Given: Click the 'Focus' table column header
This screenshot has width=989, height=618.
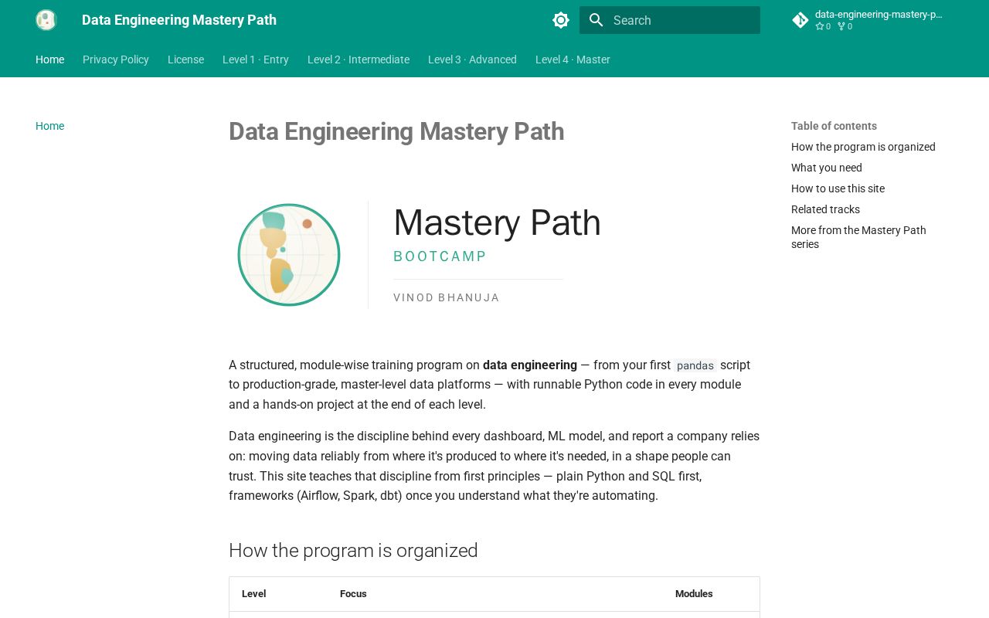Looking at the screenshot, I should pos(353,594).
